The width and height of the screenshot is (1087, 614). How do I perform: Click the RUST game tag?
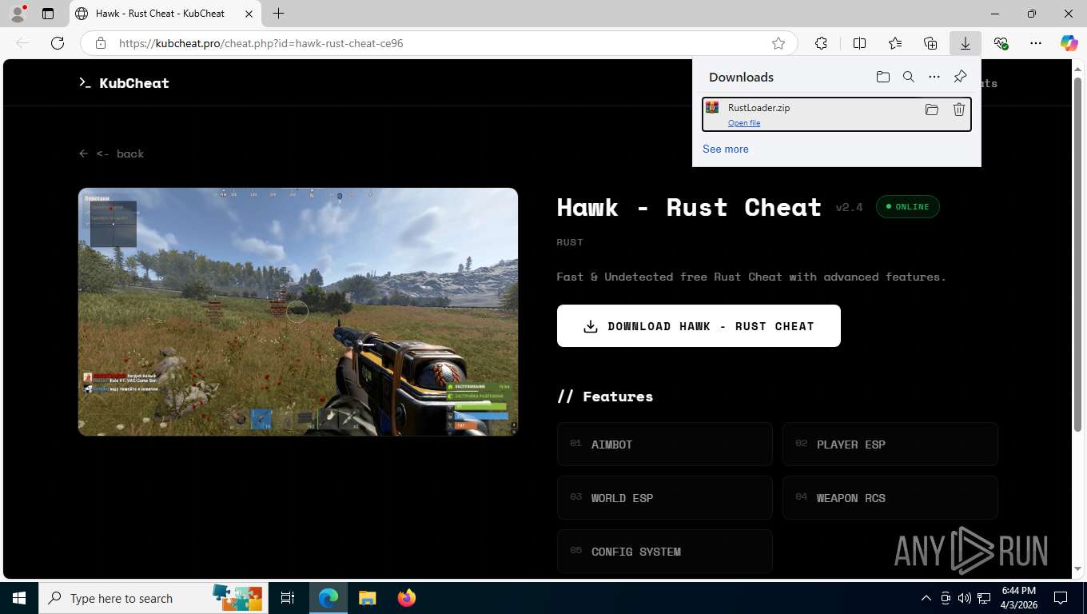point(570,241)
